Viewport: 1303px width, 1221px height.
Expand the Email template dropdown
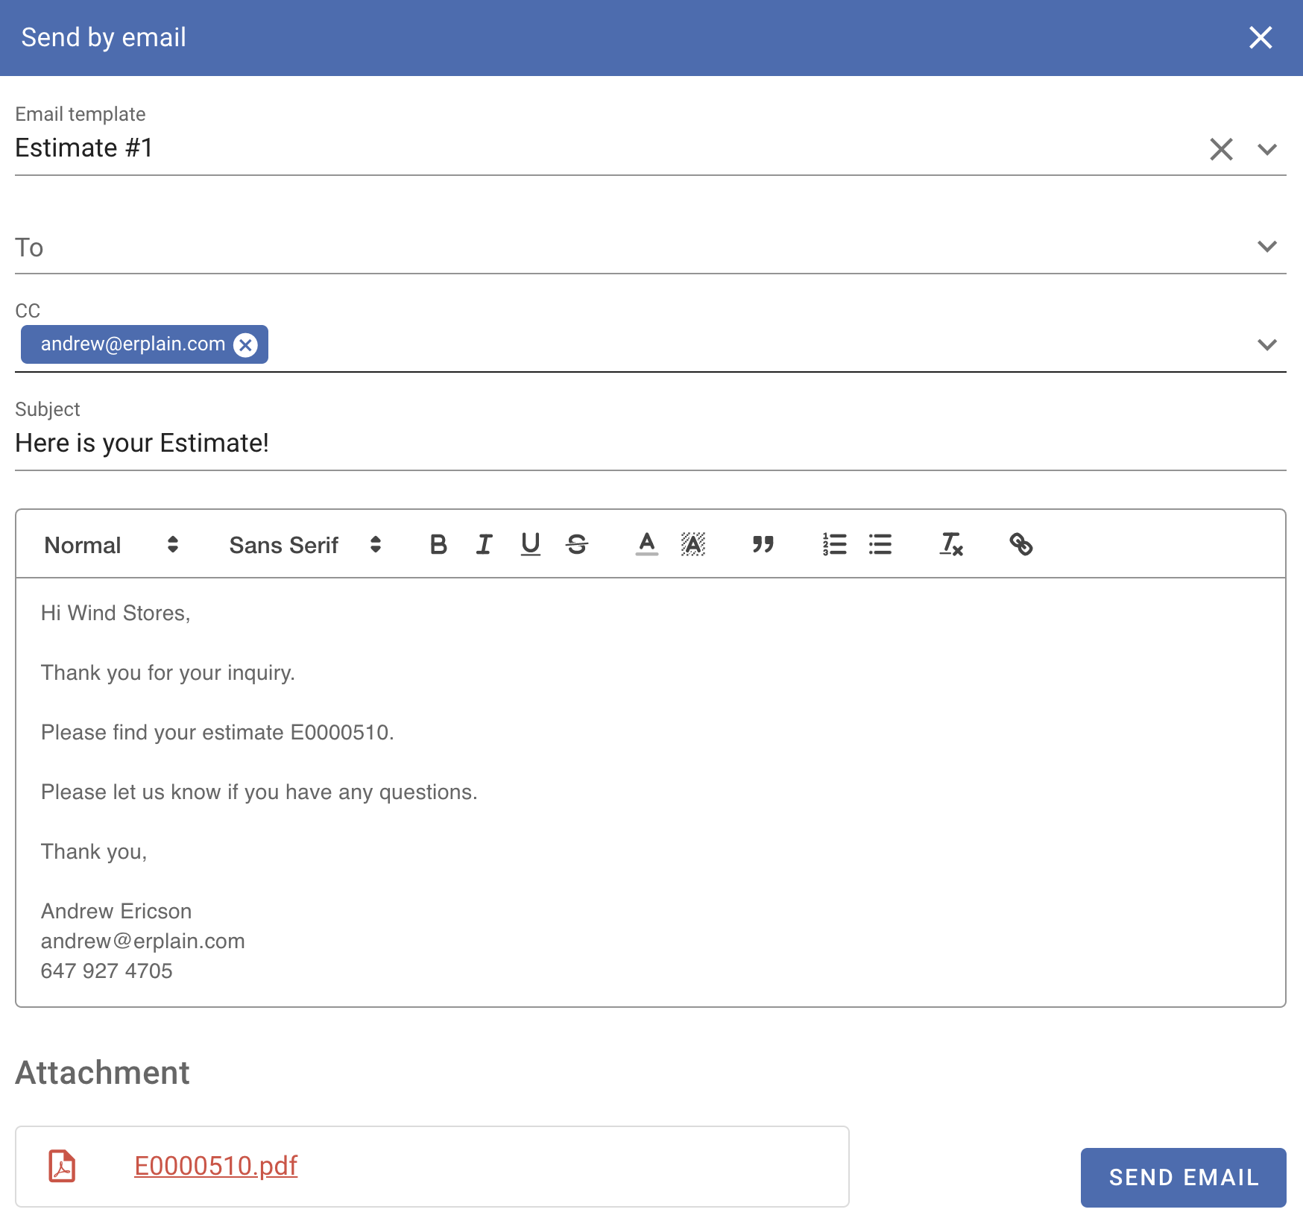pos(1266,149)
